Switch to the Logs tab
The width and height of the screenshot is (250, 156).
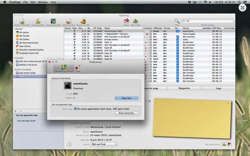point(219,88)
